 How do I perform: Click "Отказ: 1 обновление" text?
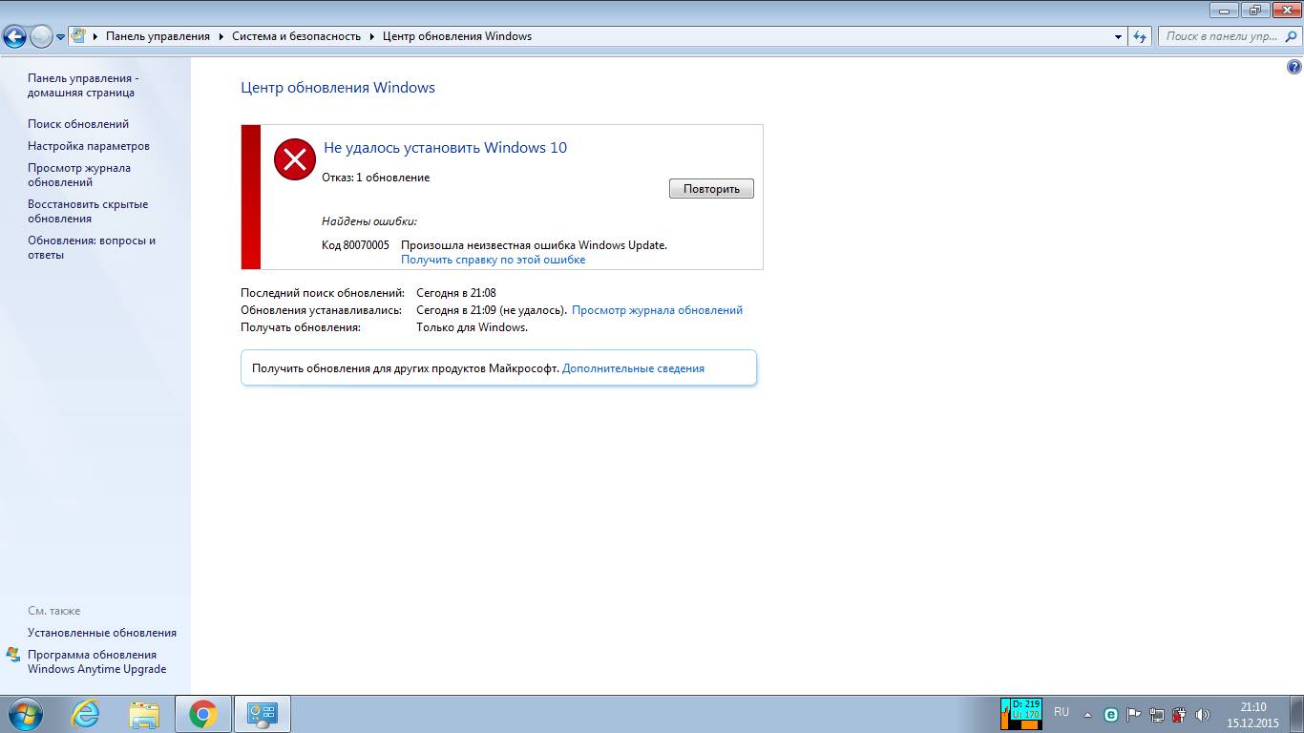[375, 178]
